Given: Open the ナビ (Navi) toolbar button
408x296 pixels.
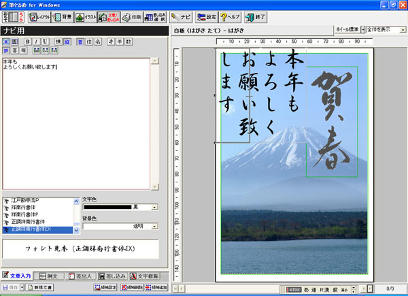Looking at the screenshot, I should (x=181, y=16).
